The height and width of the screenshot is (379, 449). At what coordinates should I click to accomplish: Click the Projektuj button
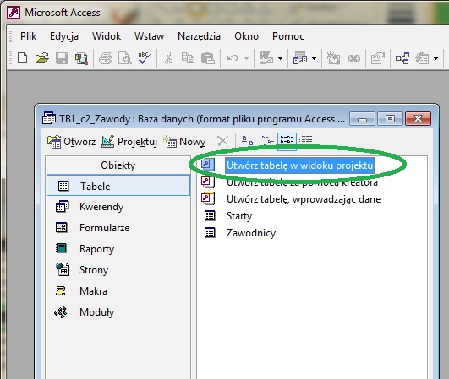click(x=129, y=142)
